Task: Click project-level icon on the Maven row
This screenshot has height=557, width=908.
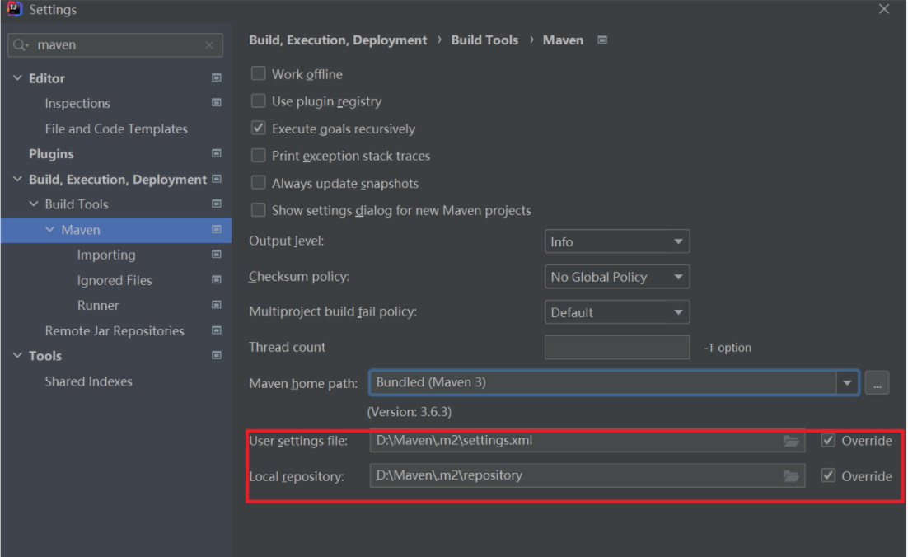Action: pyautogui.click(x=217, y=229)
